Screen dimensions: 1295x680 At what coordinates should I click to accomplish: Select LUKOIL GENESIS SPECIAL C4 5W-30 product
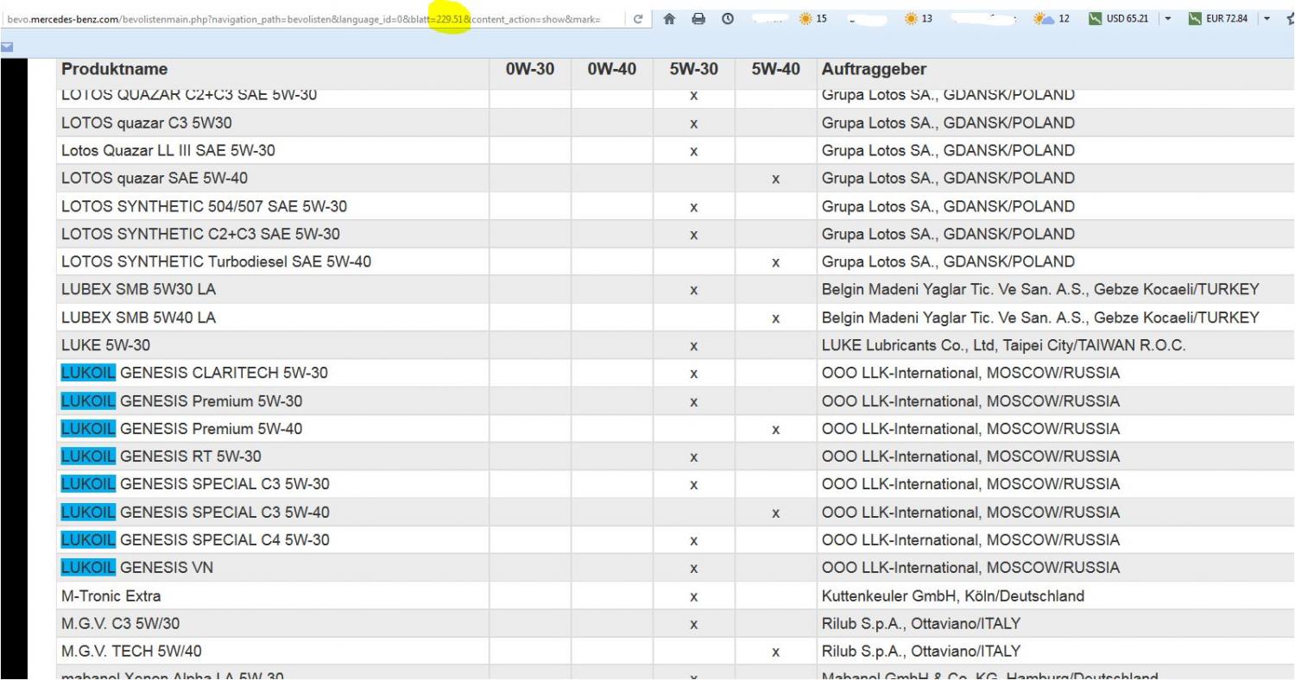[195, 540]
